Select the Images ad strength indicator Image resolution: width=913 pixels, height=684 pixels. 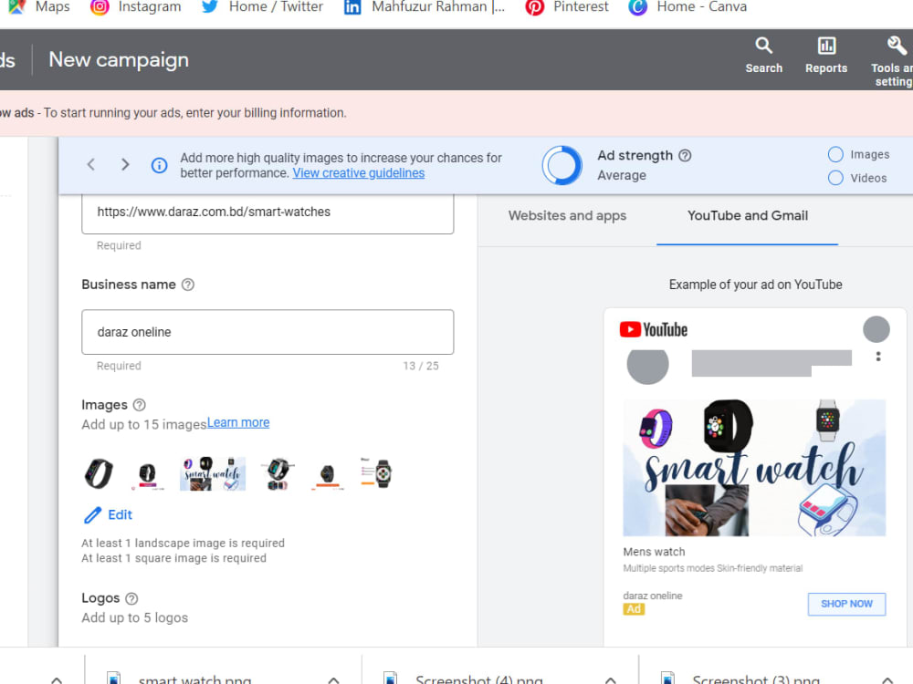[x=835, y=154]
